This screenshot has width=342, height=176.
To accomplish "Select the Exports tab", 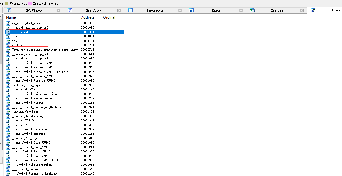I will pos(325,11).
